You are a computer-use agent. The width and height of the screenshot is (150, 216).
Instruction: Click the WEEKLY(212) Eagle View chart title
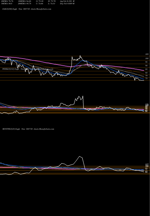coord(28,69)
